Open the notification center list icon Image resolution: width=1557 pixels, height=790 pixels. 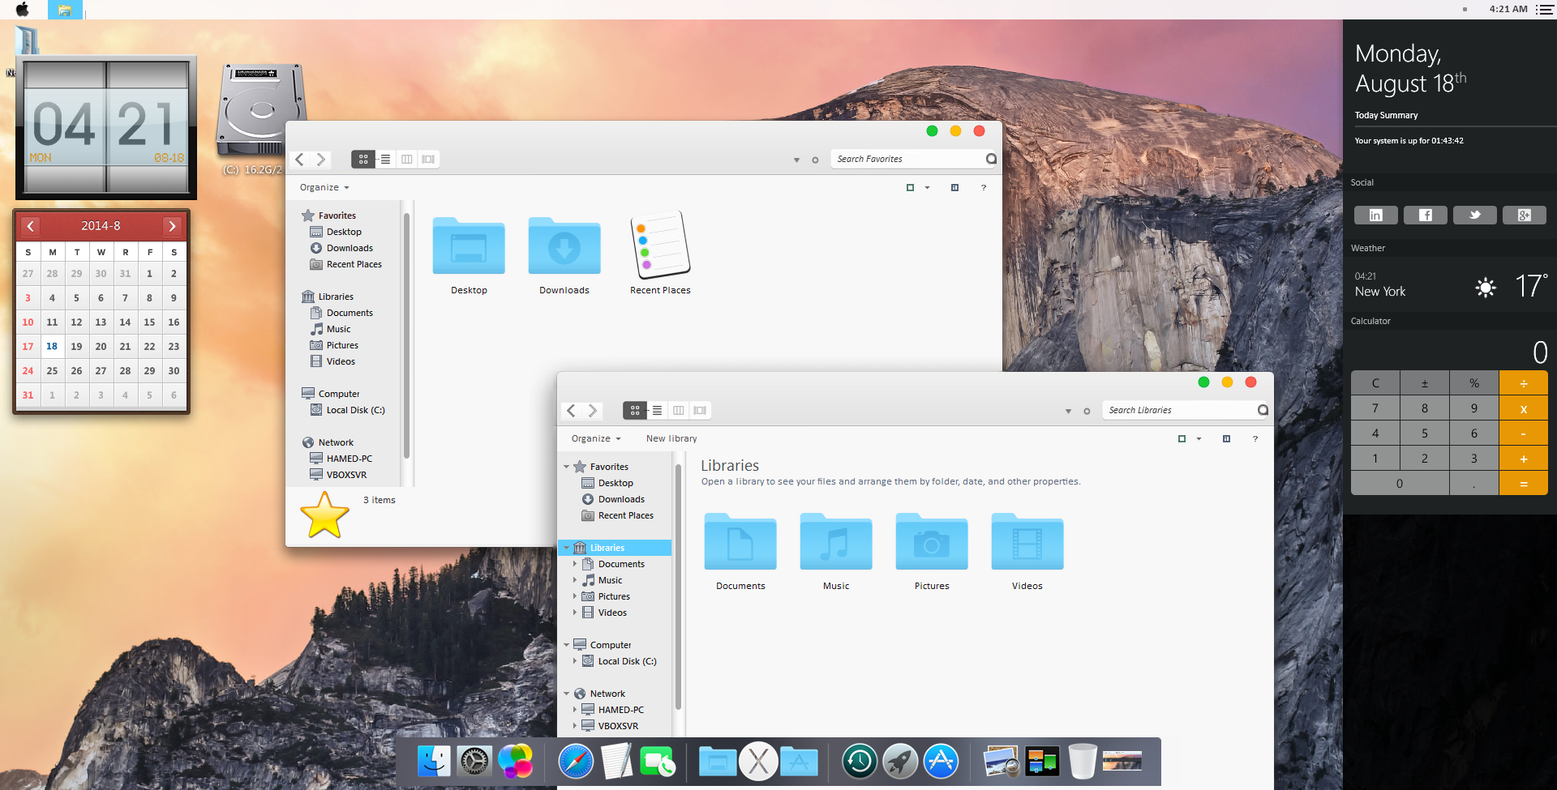pos(1544,10)
